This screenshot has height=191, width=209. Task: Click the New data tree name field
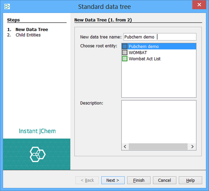[160, 37]
